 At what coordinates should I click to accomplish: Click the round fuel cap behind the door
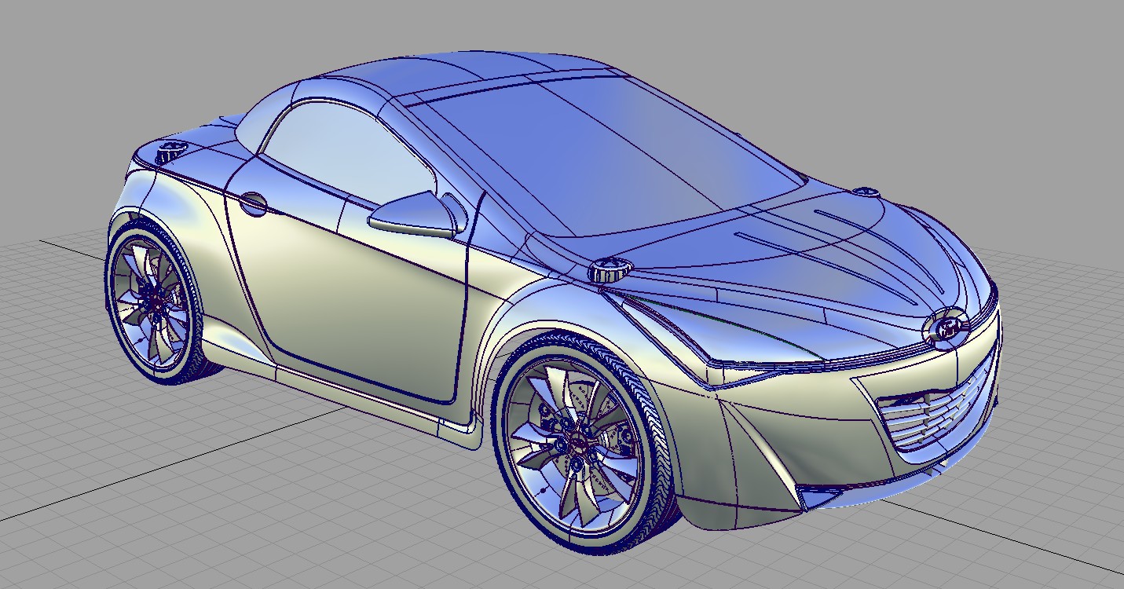[x=253, y=203]
